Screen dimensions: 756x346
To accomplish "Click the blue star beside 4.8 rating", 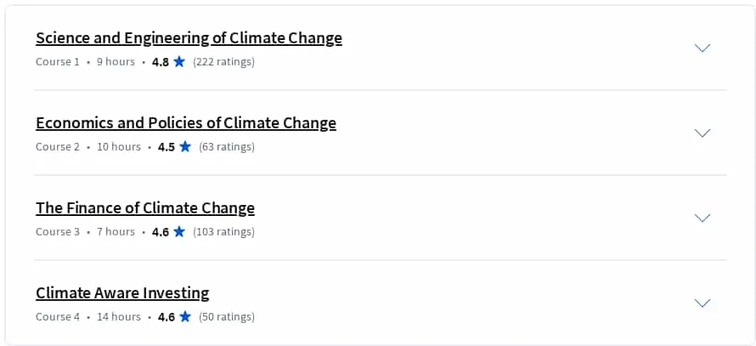I will pos(179,61).
